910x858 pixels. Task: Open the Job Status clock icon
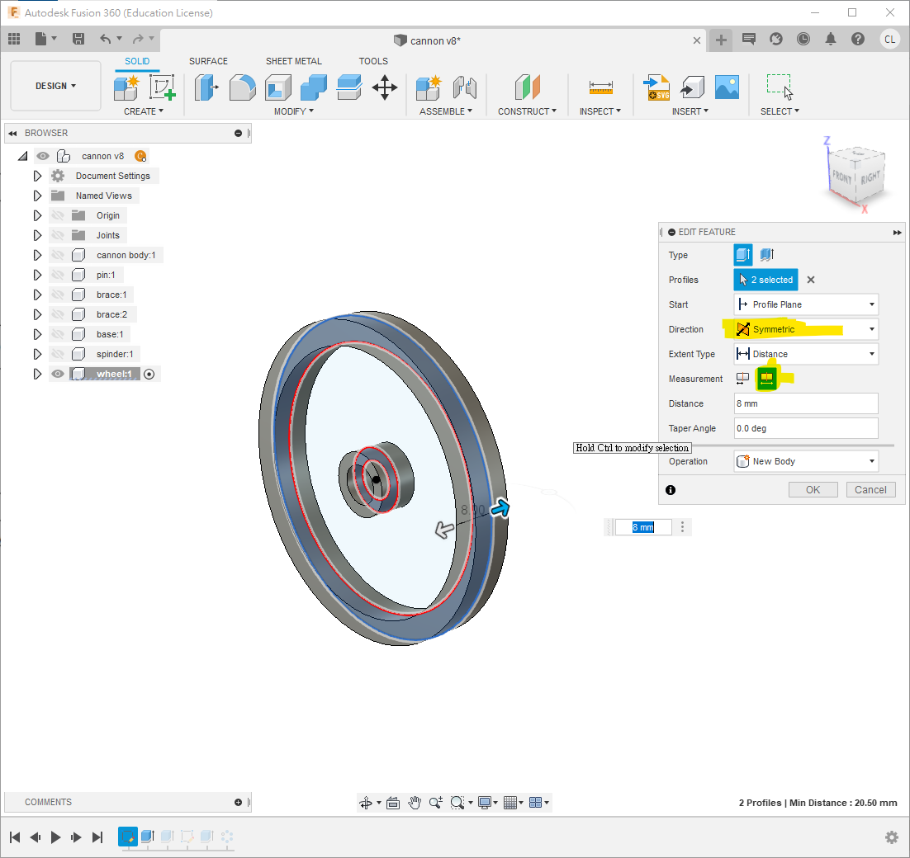(x=803, y=39)
